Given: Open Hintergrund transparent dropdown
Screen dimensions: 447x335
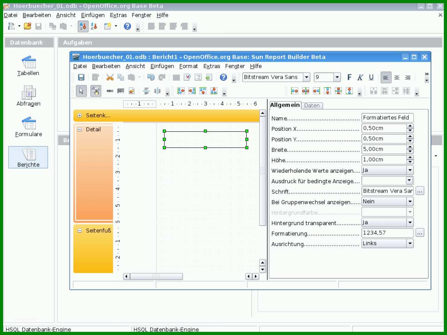Looking at the screenshot, I should (410, 222).
